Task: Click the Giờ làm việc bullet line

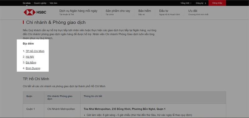Action: 139,115
